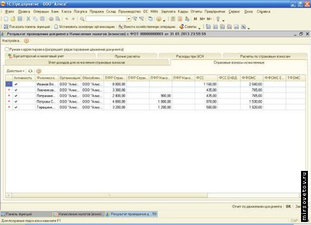This screenshot has width=311, height=225.
Task: Click into the toolbar search input field
Action: click(106, 19)
